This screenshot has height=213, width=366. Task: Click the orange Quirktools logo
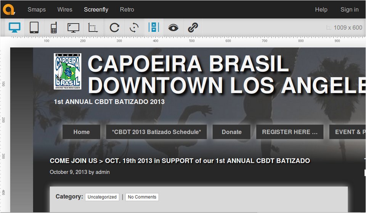pyautogui.click(x=9, y=9)
